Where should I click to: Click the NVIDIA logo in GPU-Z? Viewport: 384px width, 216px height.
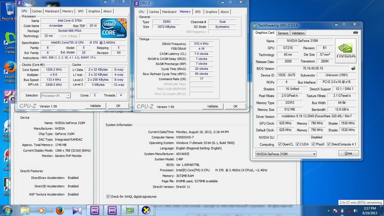tap(346, 51)
